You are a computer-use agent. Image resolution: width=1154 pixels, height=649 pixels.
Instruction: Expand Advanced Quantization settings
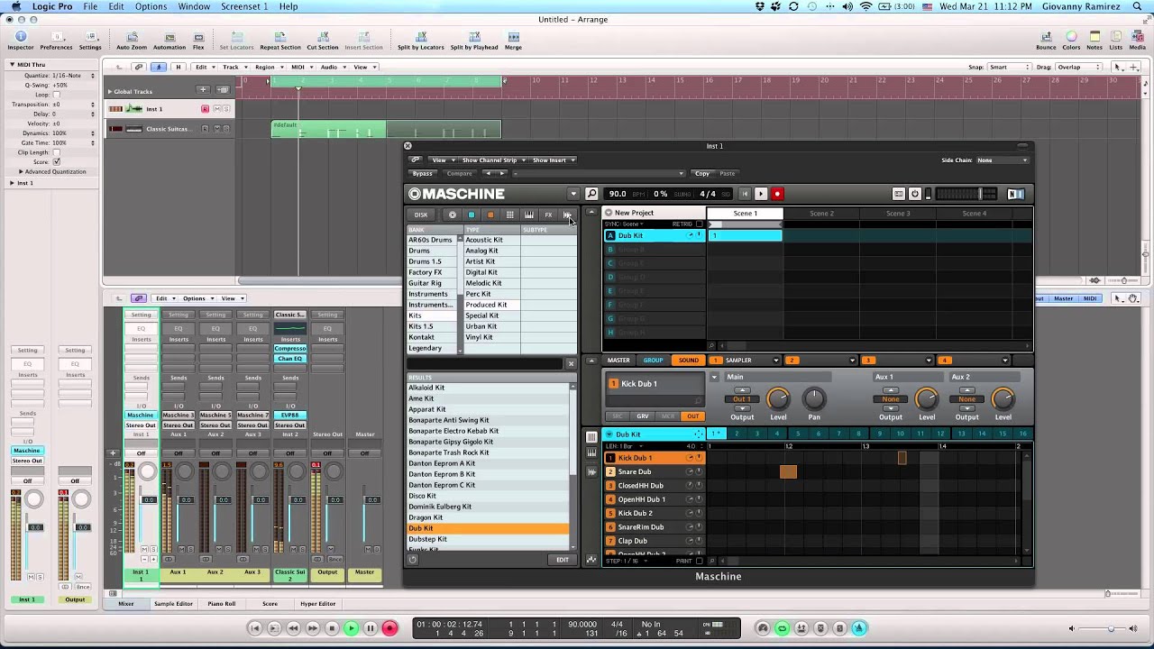click(21, 171)
